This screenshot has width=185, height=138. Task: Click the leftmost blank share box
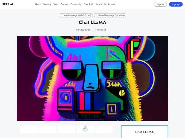(29, 129)
